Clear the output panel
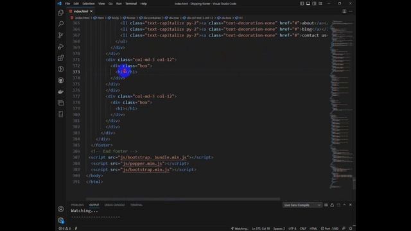This screenshot has width=411, height=231. pyautogui.click(x=326, y=205)
